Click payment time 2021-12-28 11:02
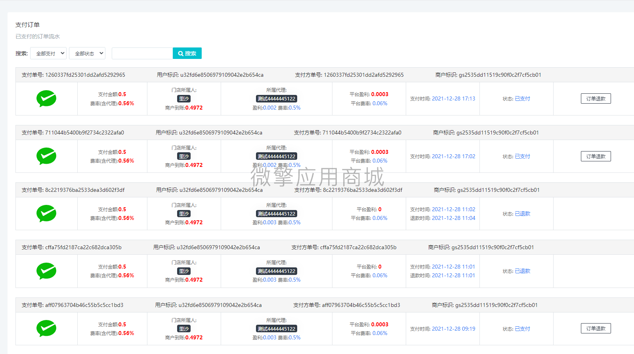634x354 pixels. (x=453, y=209)
